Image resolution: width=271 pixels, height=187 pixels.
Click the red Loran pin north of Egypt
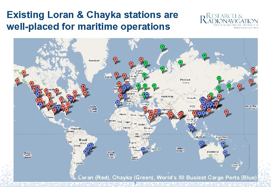point(145,109)
